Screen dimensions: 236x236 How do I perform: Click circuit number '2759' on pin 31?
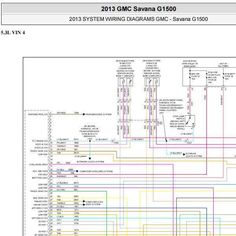pos(76,213)
